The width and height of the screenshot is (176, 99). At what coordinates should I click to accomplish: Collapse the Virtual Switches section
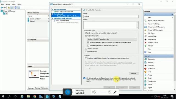[x=52, y=9]
